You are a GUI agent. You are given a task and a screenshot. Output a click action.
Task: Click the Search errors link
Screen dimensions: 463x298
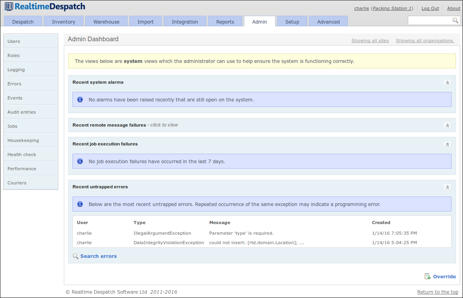pos(99,256)
